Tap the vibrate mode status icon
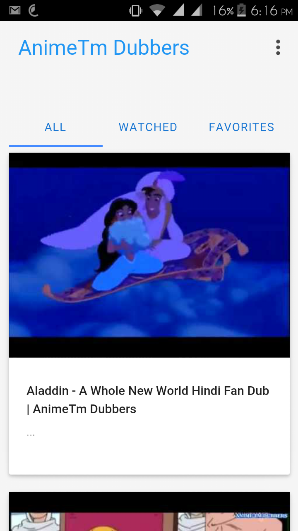298x531 pixels. tap(135, 10)
